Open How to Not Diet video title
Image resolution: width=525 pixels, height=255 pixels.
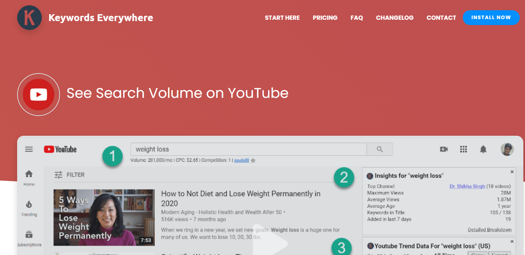pyautogui.click(x=241, y=198)
